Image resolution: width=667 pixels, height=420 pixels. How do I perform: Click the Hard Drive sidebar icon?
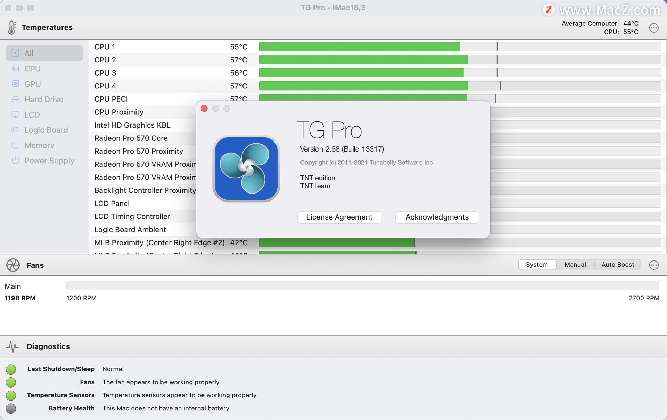pyautogui.click(x=16, y=99)
